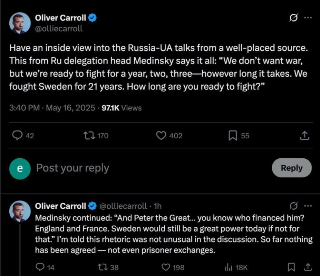This screenshot has height=276, width=320.
Task: Open the more options menu on the reply tweet
Action: pyautogui.click(x=308, y=206)
